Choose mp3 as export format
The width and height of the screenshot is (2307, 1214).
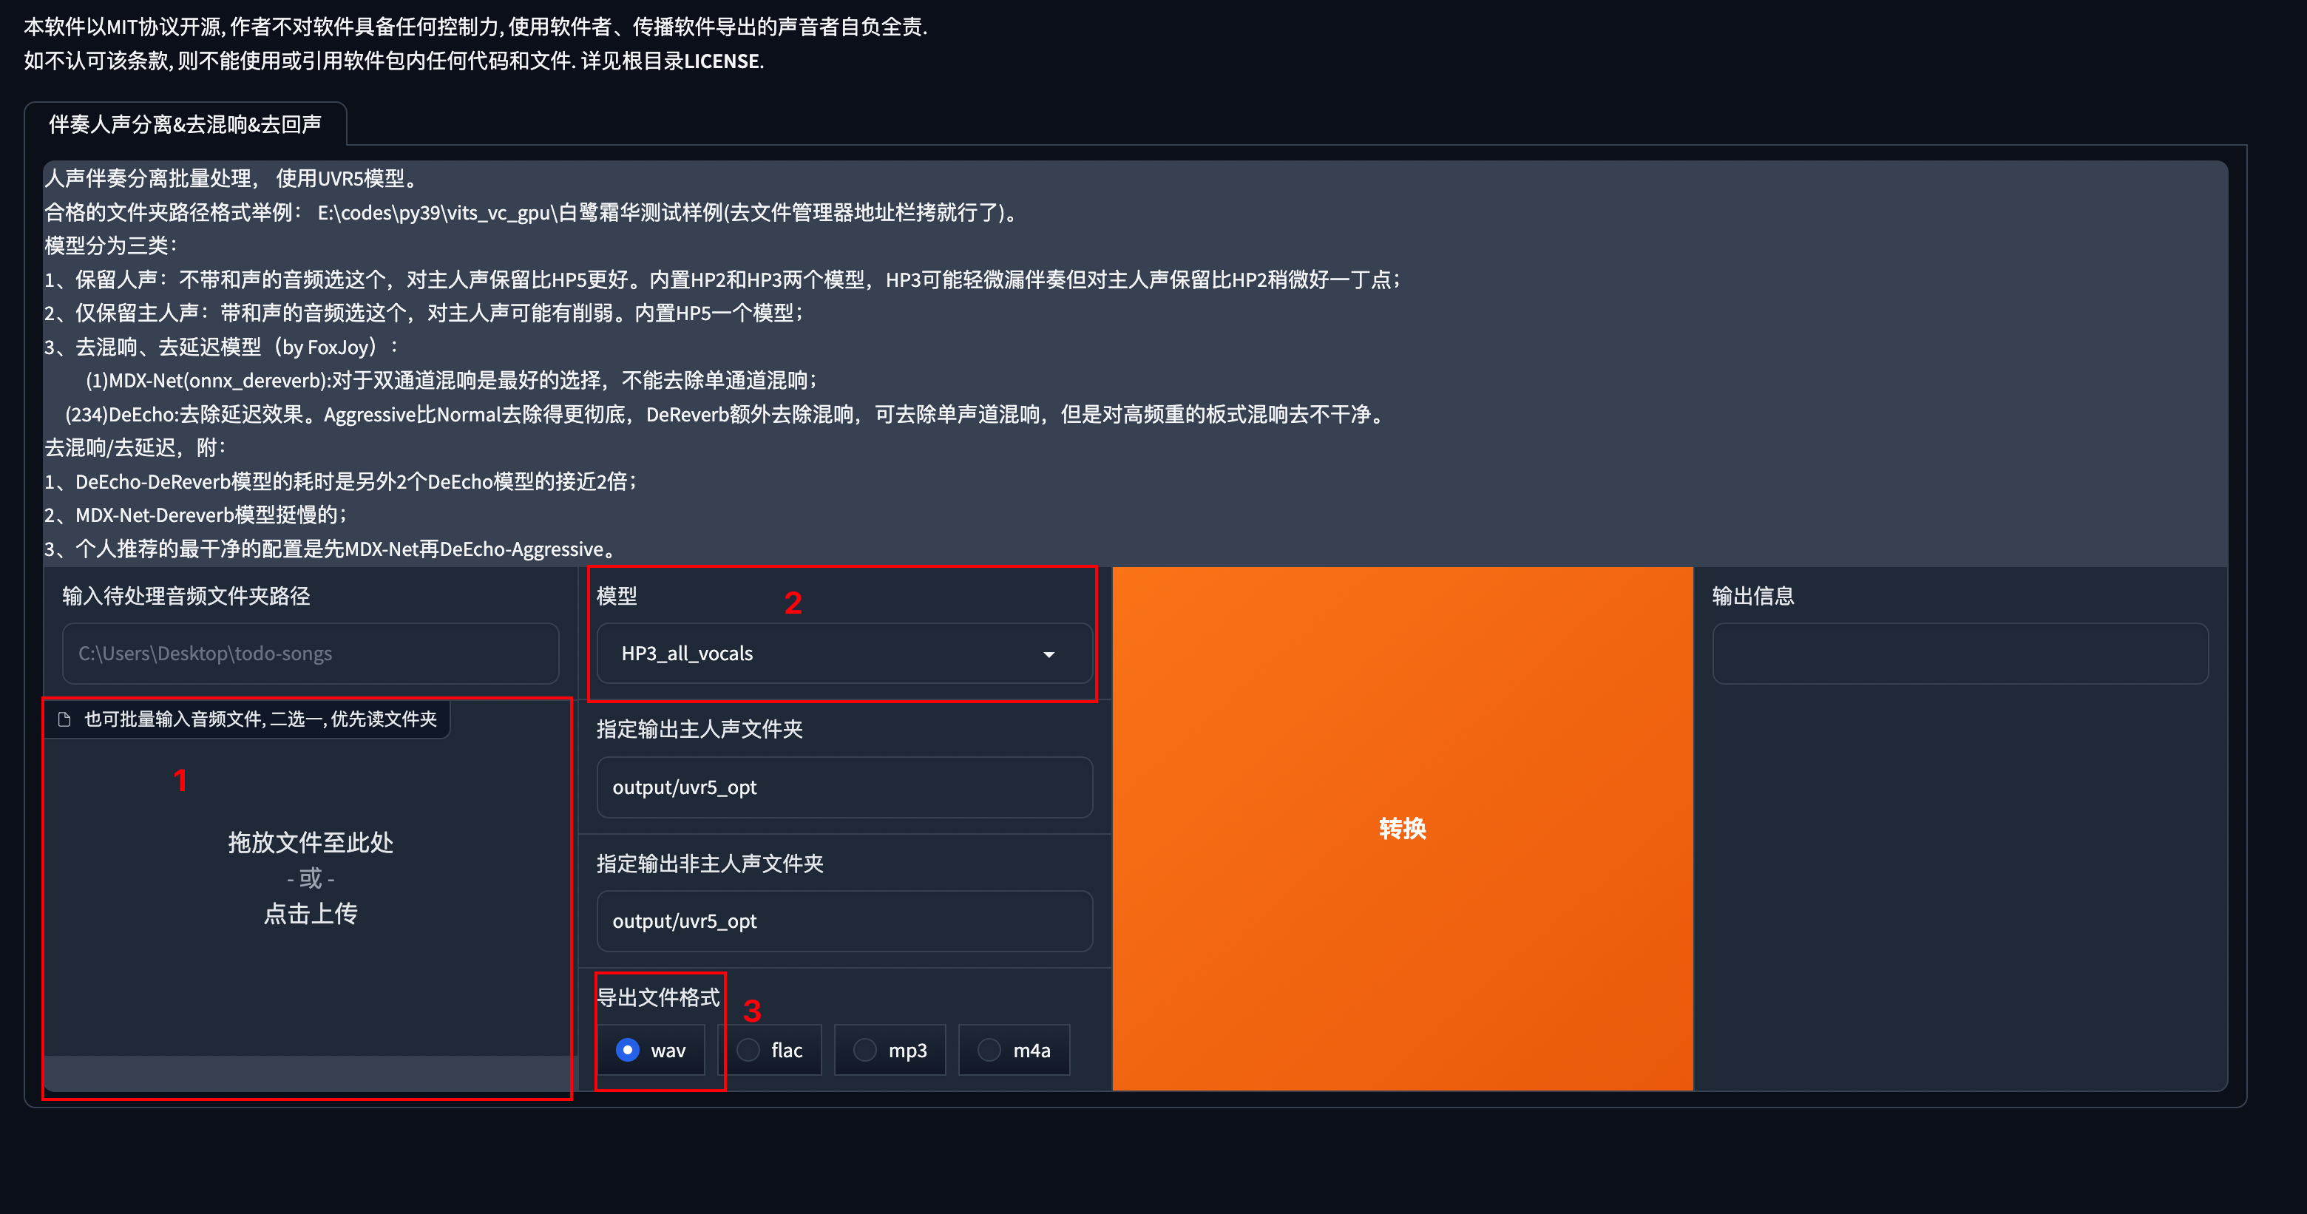[x=865, y=1049]
